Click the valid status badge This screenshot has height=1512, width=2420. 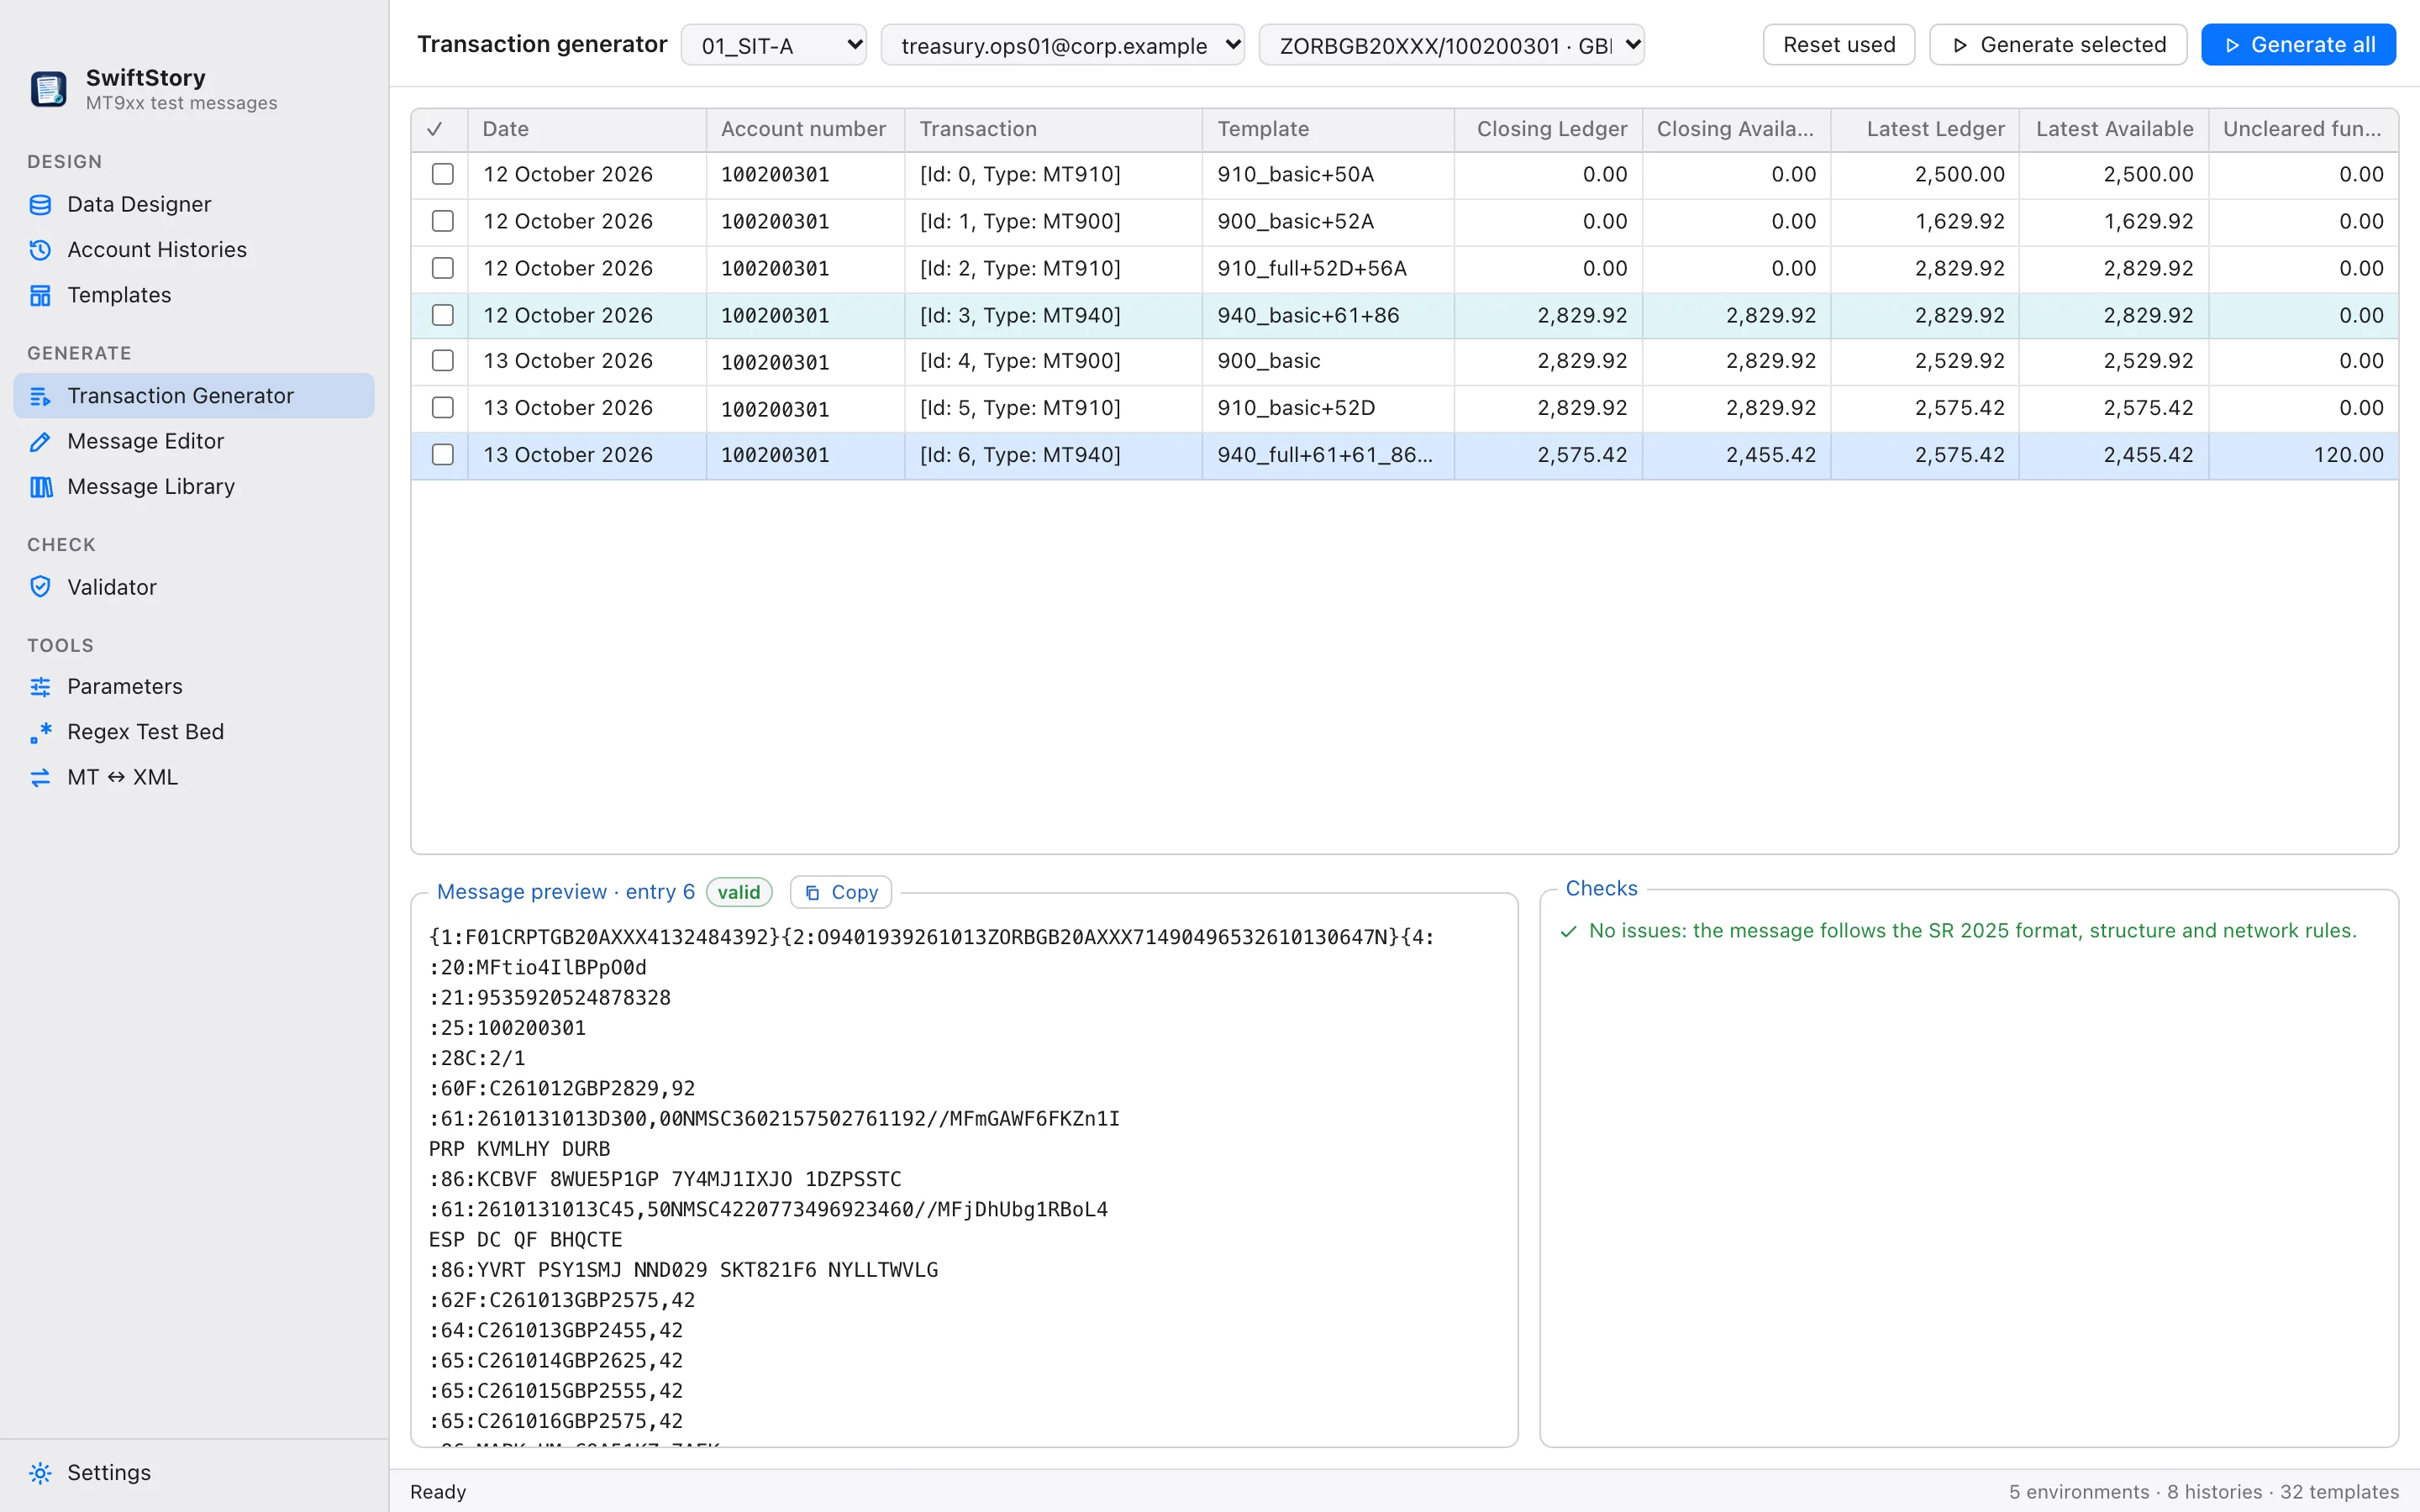coord(739,892)
